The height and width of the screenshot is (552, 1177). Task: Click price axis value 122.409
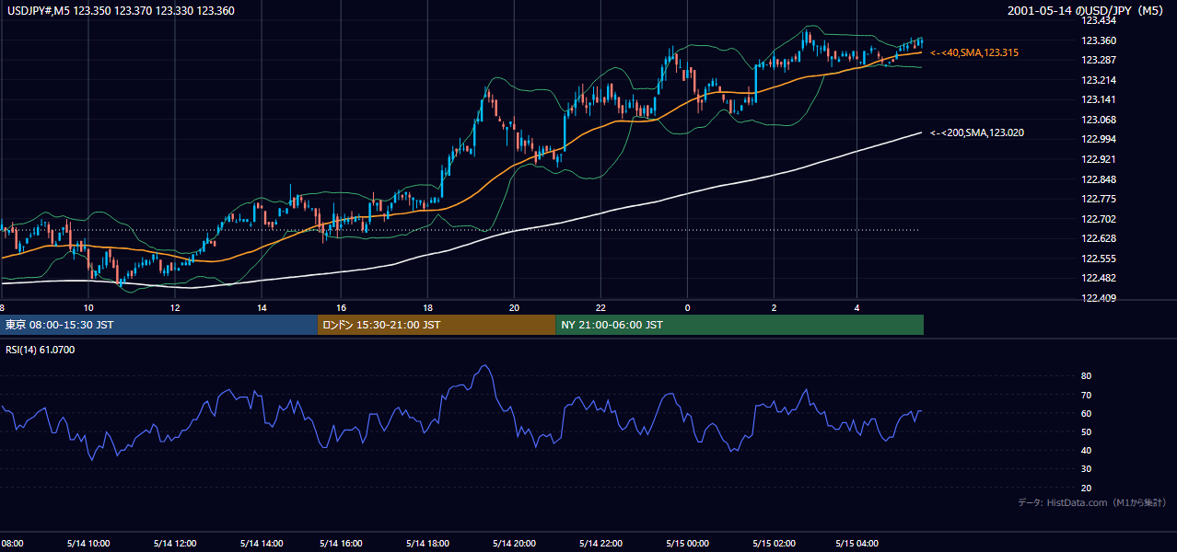[x=1098, y=298]
